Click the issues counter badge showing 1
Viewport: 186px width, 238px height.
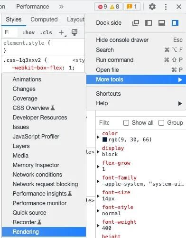(132, 7)
